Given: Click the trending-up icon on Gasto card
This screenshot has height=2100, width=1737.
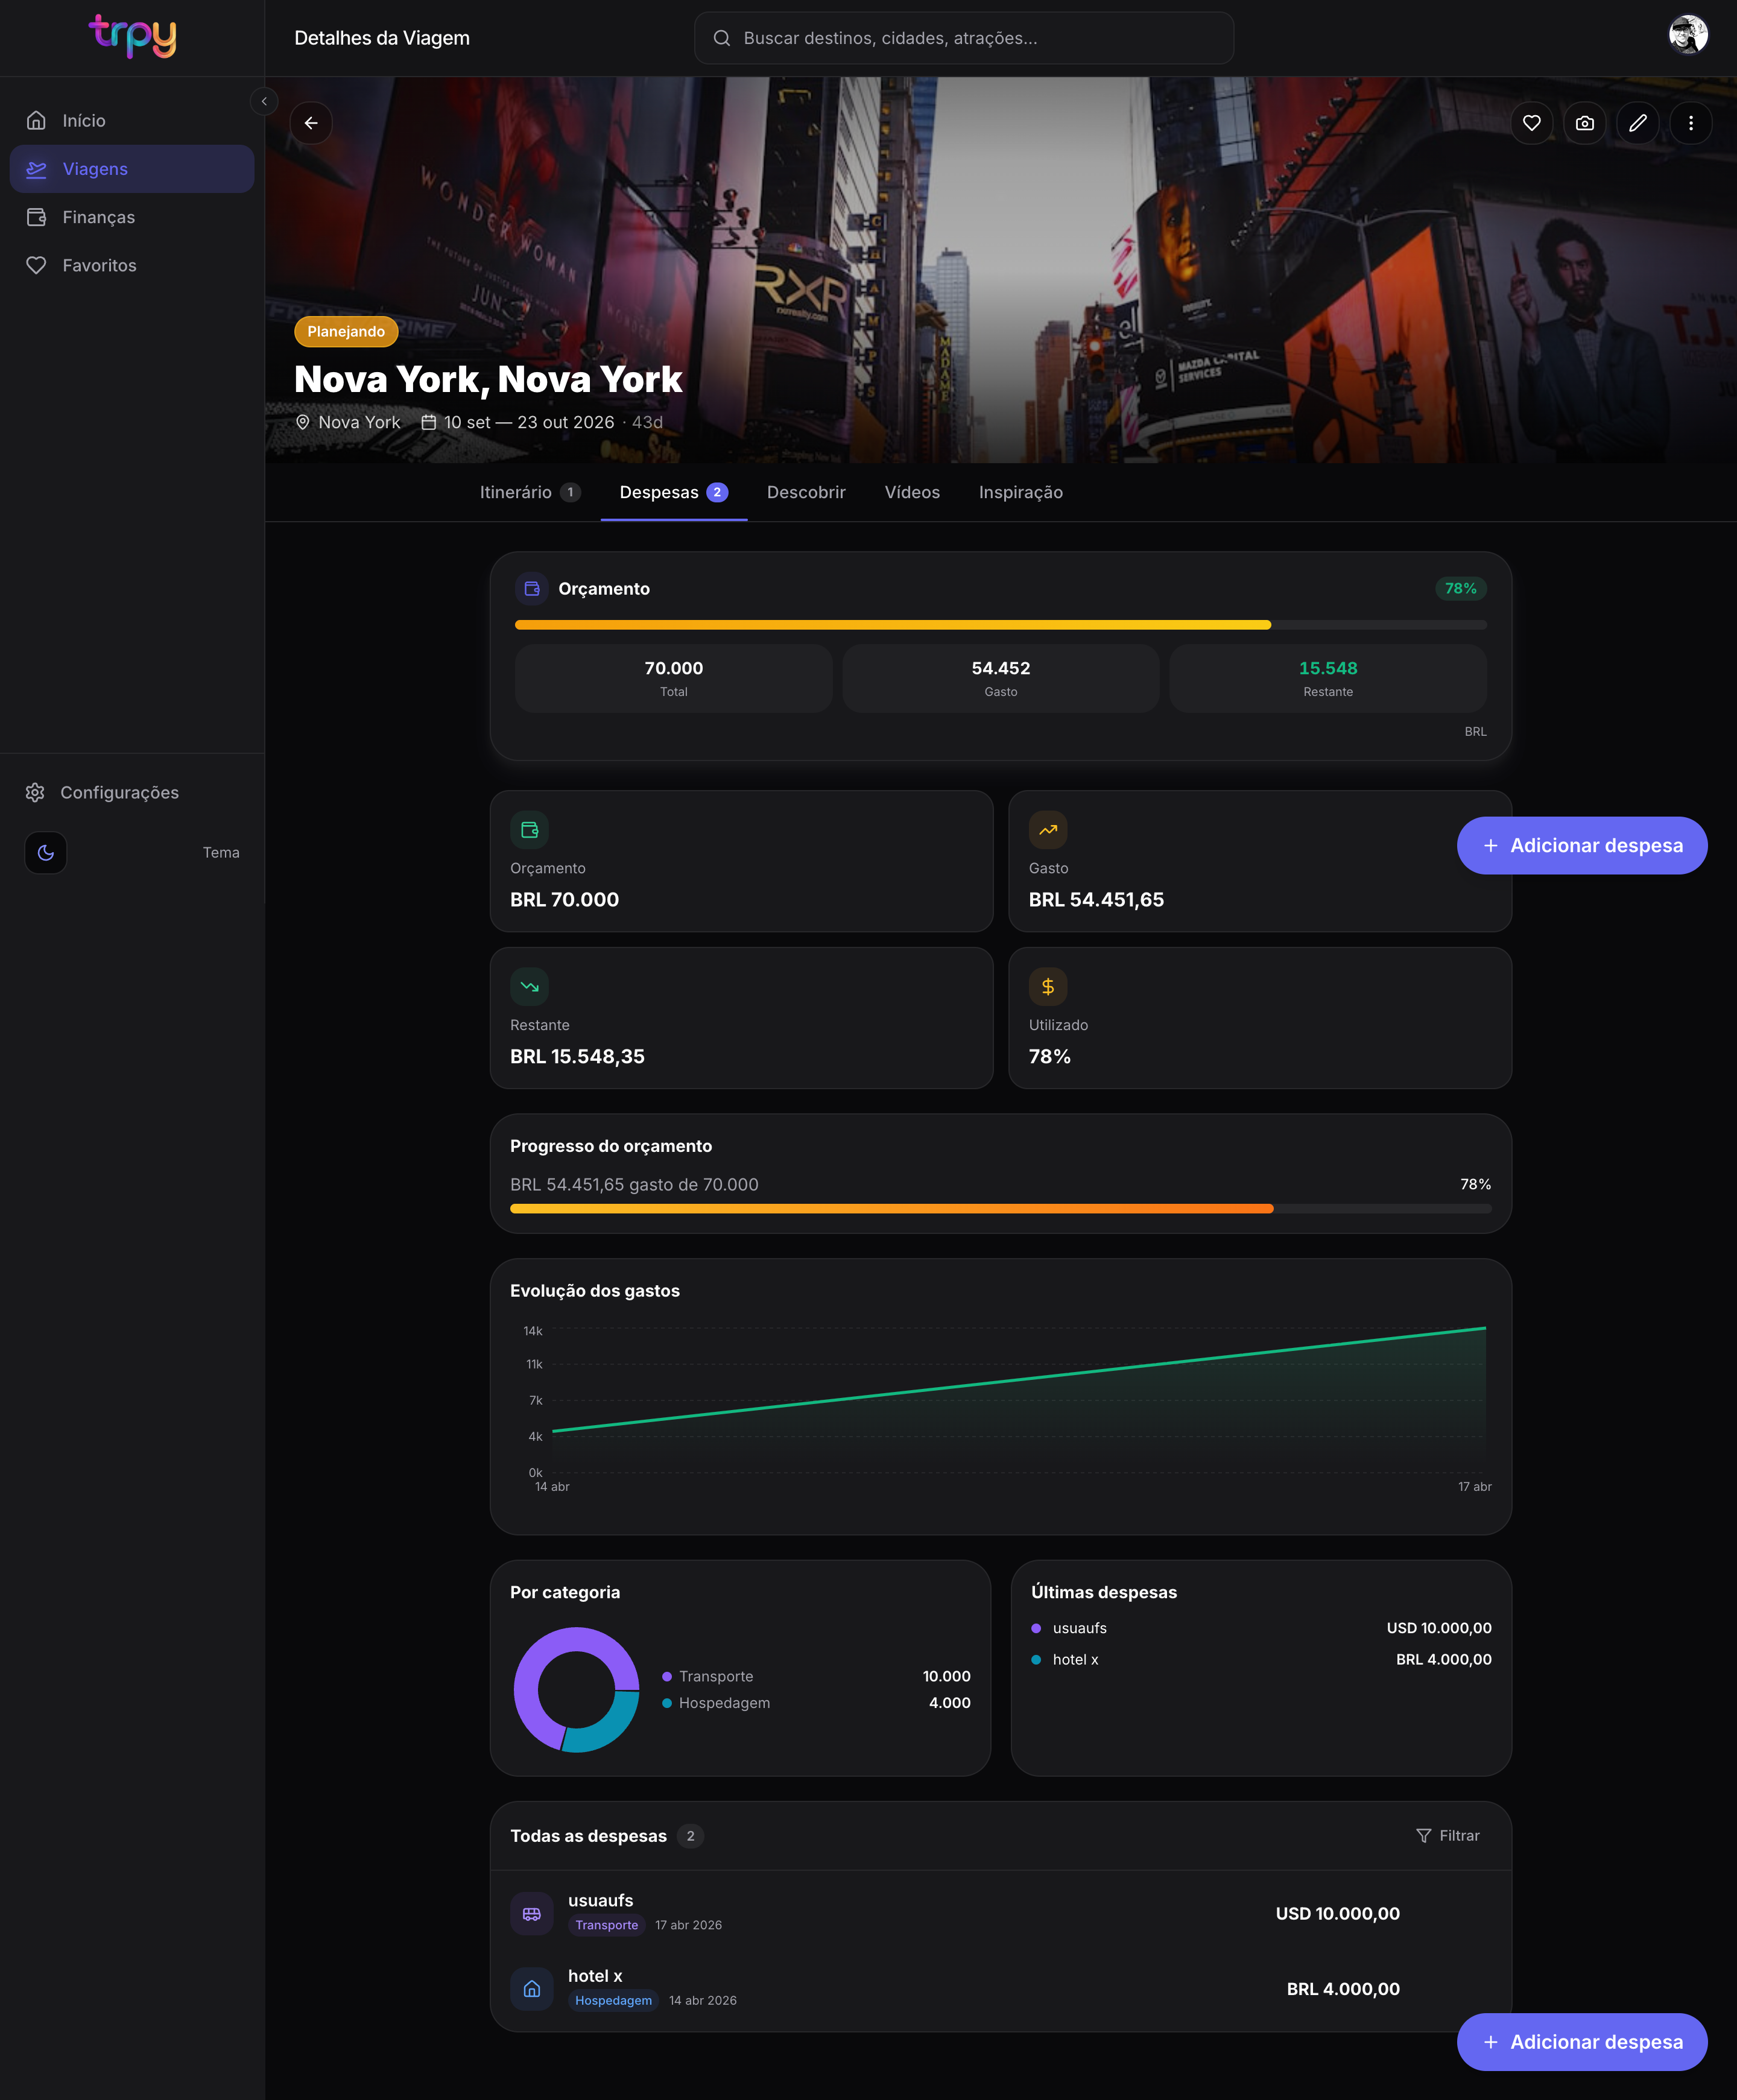Looking at the screenshot, I should pos(1048,830).
